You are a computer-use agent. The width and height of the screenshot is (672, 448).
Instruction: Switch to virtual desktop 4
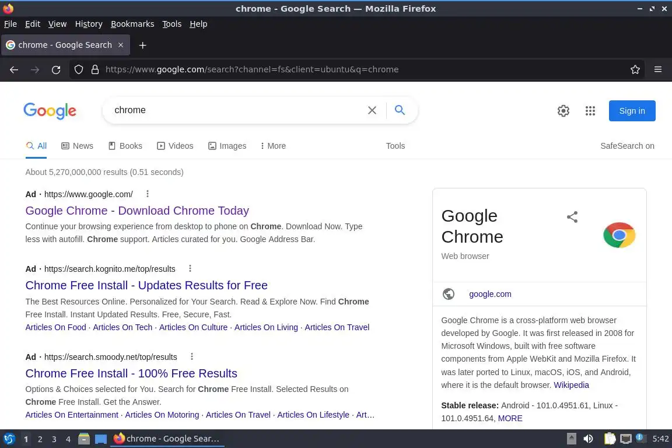(68, 439)
